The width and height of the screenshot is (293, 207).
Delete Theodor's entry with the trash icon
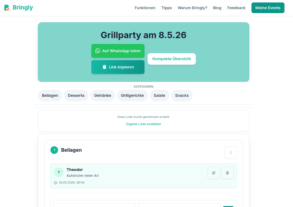(227, 173)
